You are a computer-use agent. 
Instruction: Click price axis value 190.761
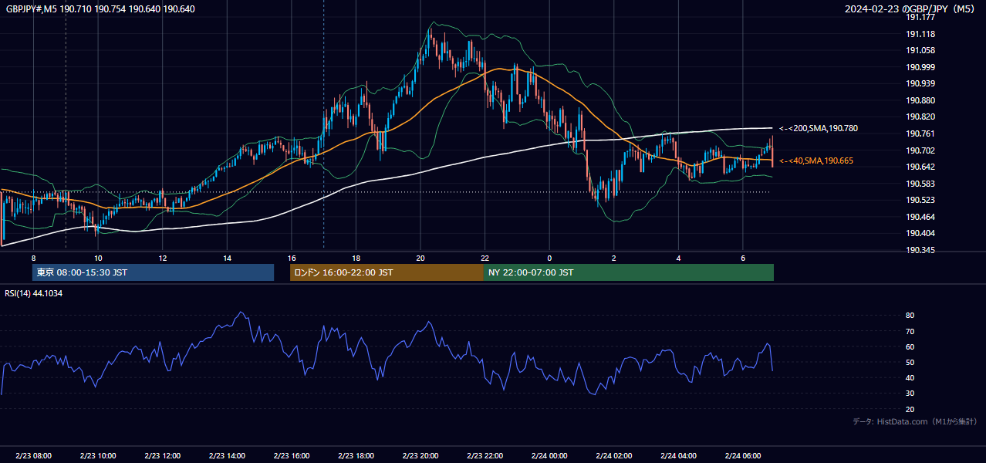tap(920, 133)
